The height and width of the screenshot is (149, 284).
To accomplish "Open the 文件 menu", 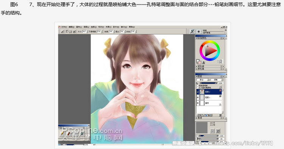I will [x=64, y=27].
